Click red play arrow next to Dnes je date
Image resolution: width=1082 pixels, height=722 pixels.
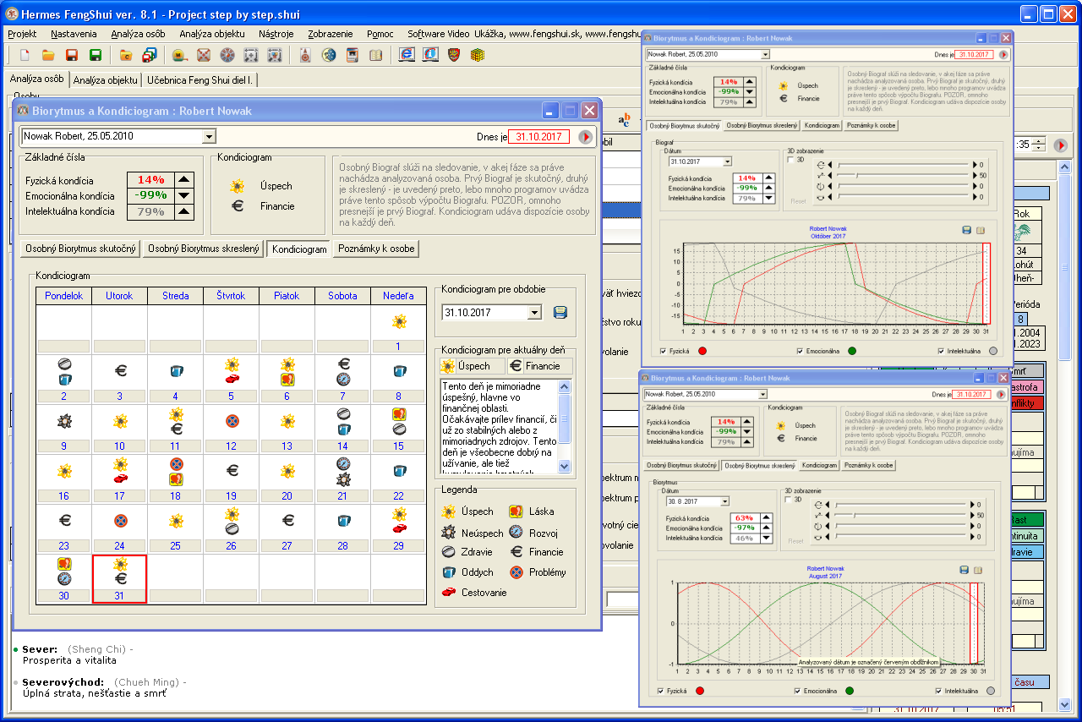pos(586,137)
